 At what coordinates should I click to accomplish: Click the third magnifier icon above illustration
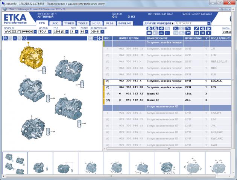point(15,38)
